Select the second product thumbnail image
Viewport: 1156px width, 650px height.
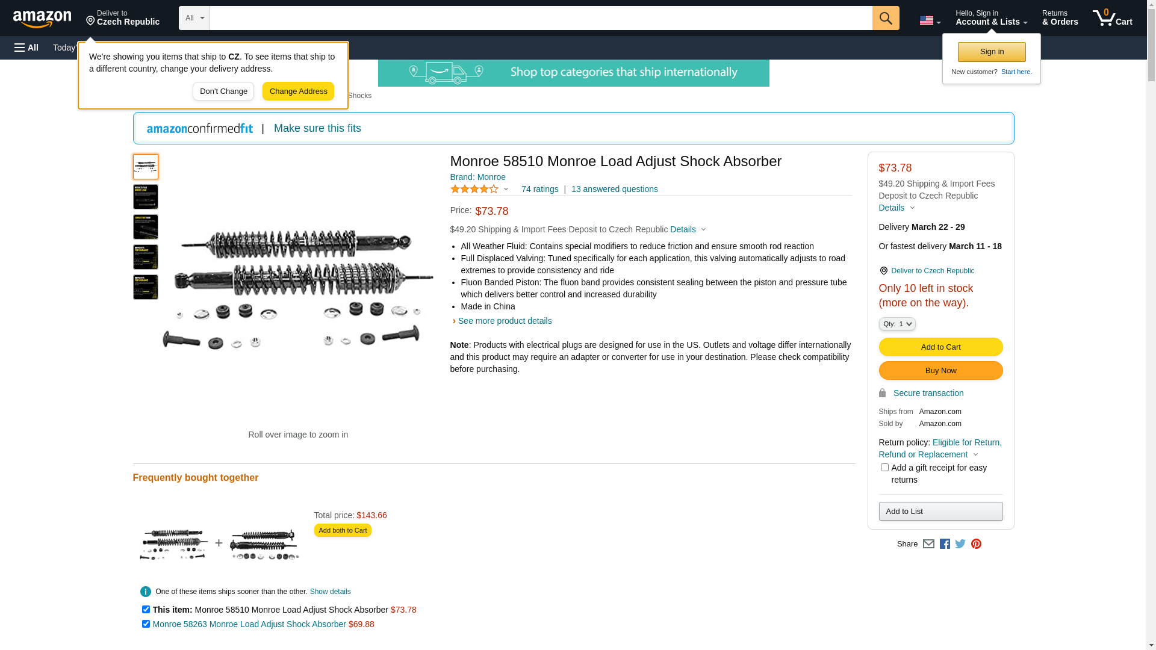tap(146, 197)
